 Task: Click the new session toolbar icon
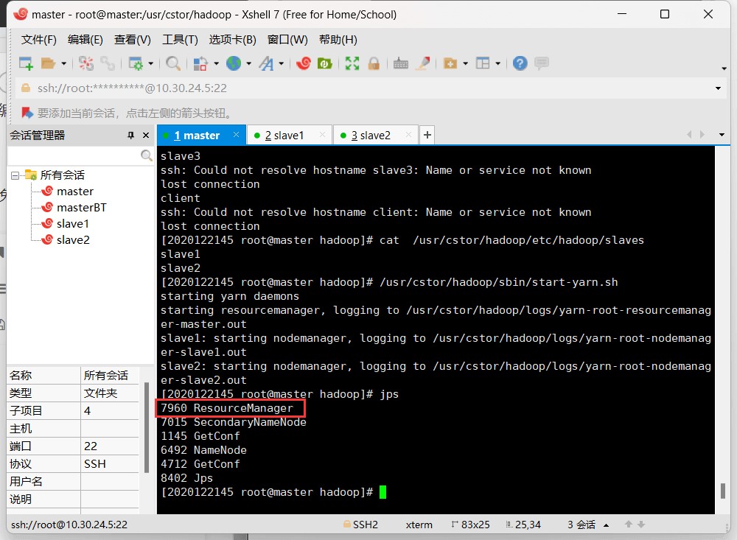(26, 64)
